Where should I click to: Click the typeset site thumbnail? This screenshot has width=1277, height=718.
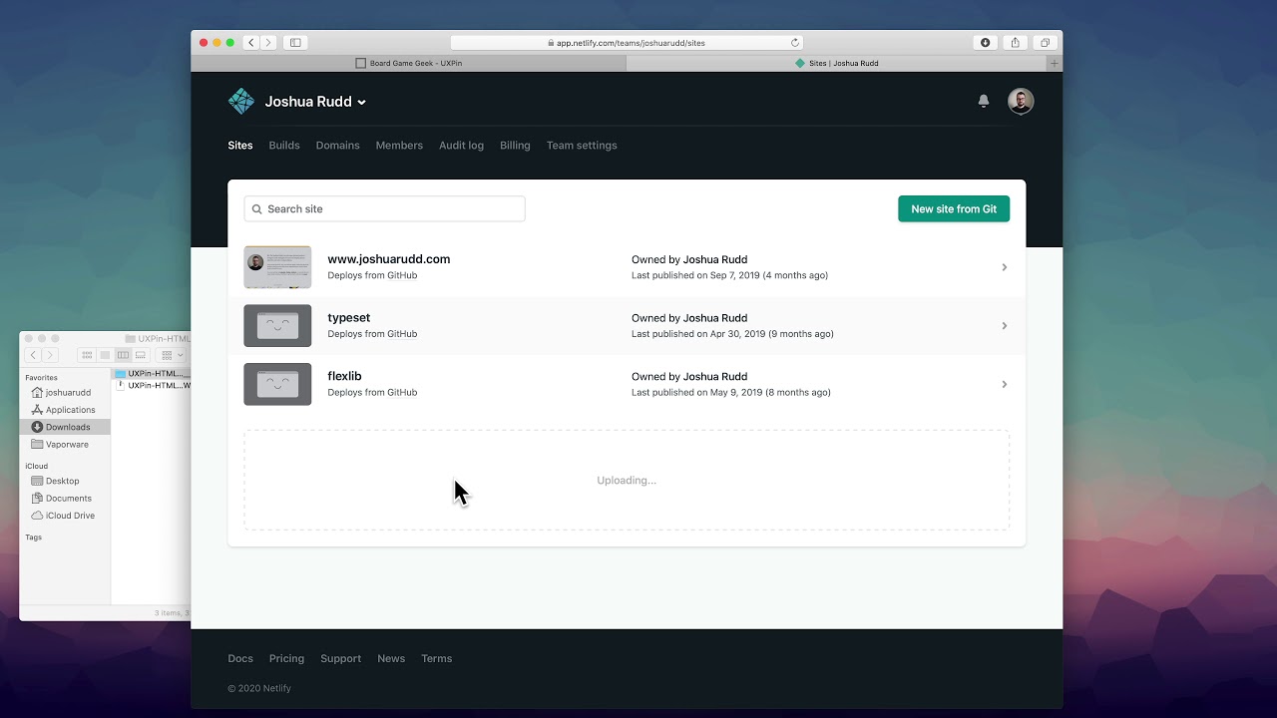(277, 326)
